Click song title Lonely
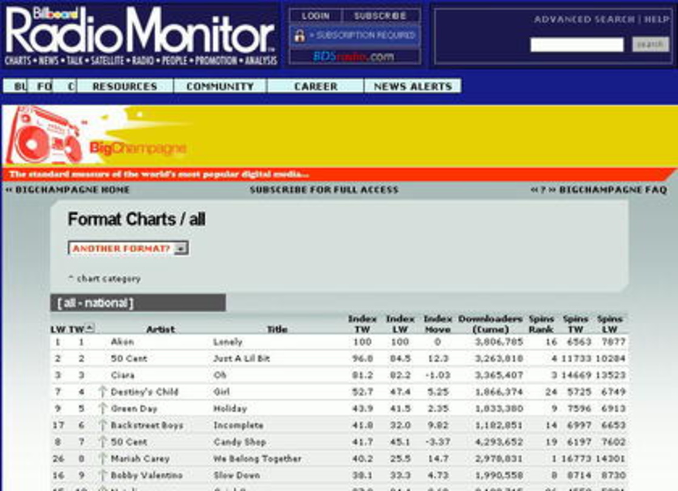Screen dimensions: 678x491 point(228,342)
